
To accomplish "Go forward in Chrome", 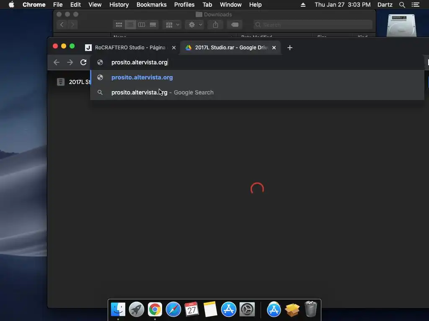I will [70, 62].
